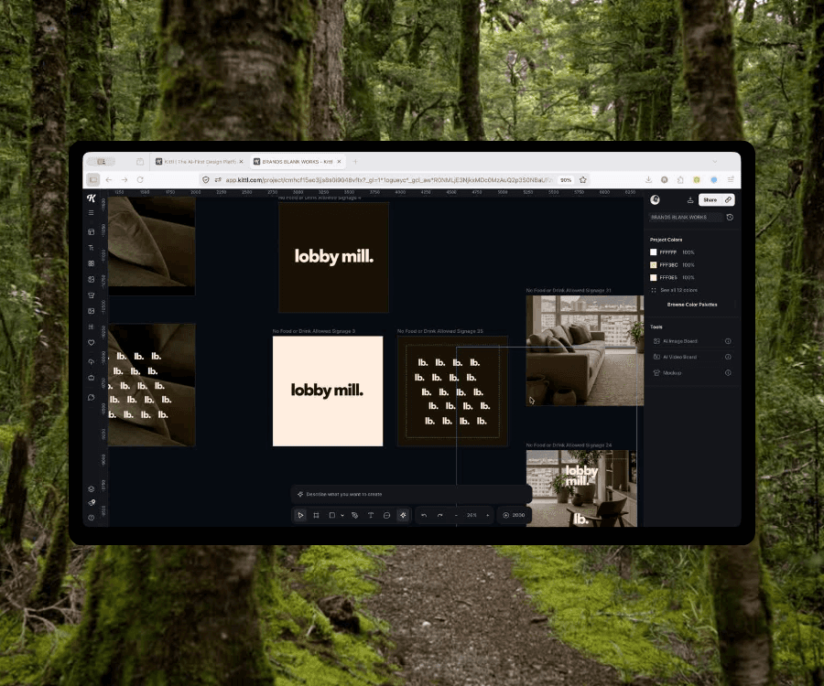The width and height of the screenshot is (824, 686).
Task: Open the AI Video Board tool
Action: (x=679, y=357)
